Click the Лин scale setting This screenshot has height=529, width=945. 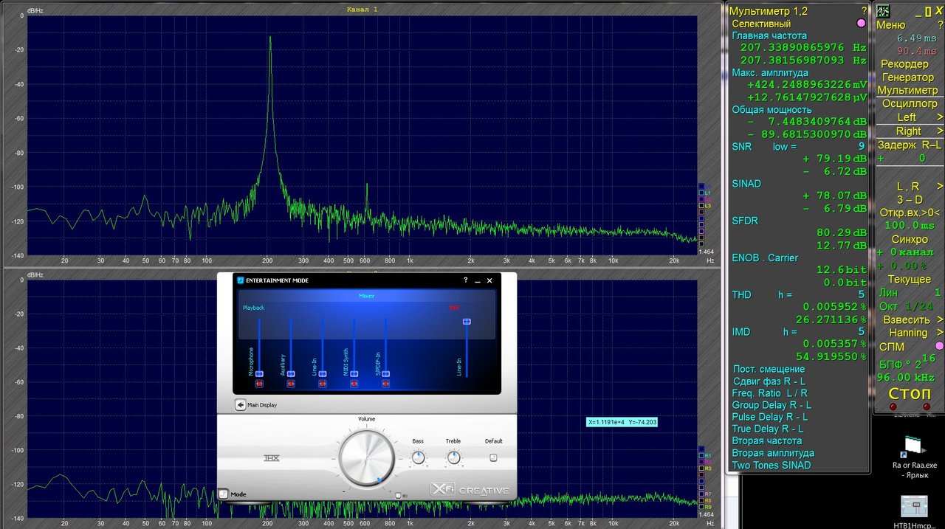pyautogui.click(x=910, y=293)
